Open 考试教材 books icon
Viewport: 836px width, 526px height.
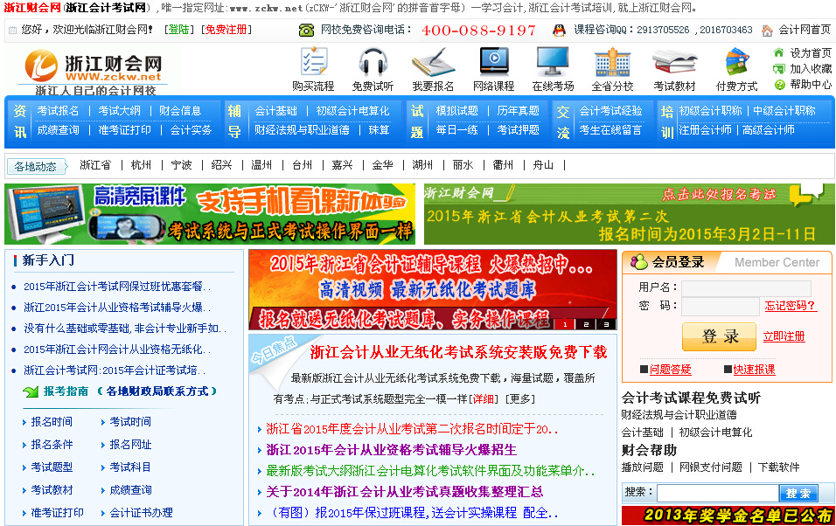[674, 63]
